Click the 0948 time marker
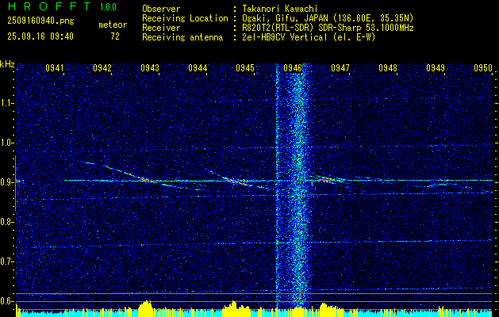 point(388,68)
